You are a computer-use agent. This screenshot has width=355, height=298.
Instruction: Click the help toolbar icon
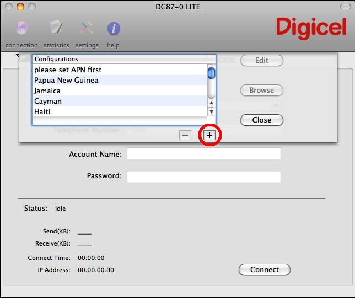pyautogui.click(x=113, y=29)
